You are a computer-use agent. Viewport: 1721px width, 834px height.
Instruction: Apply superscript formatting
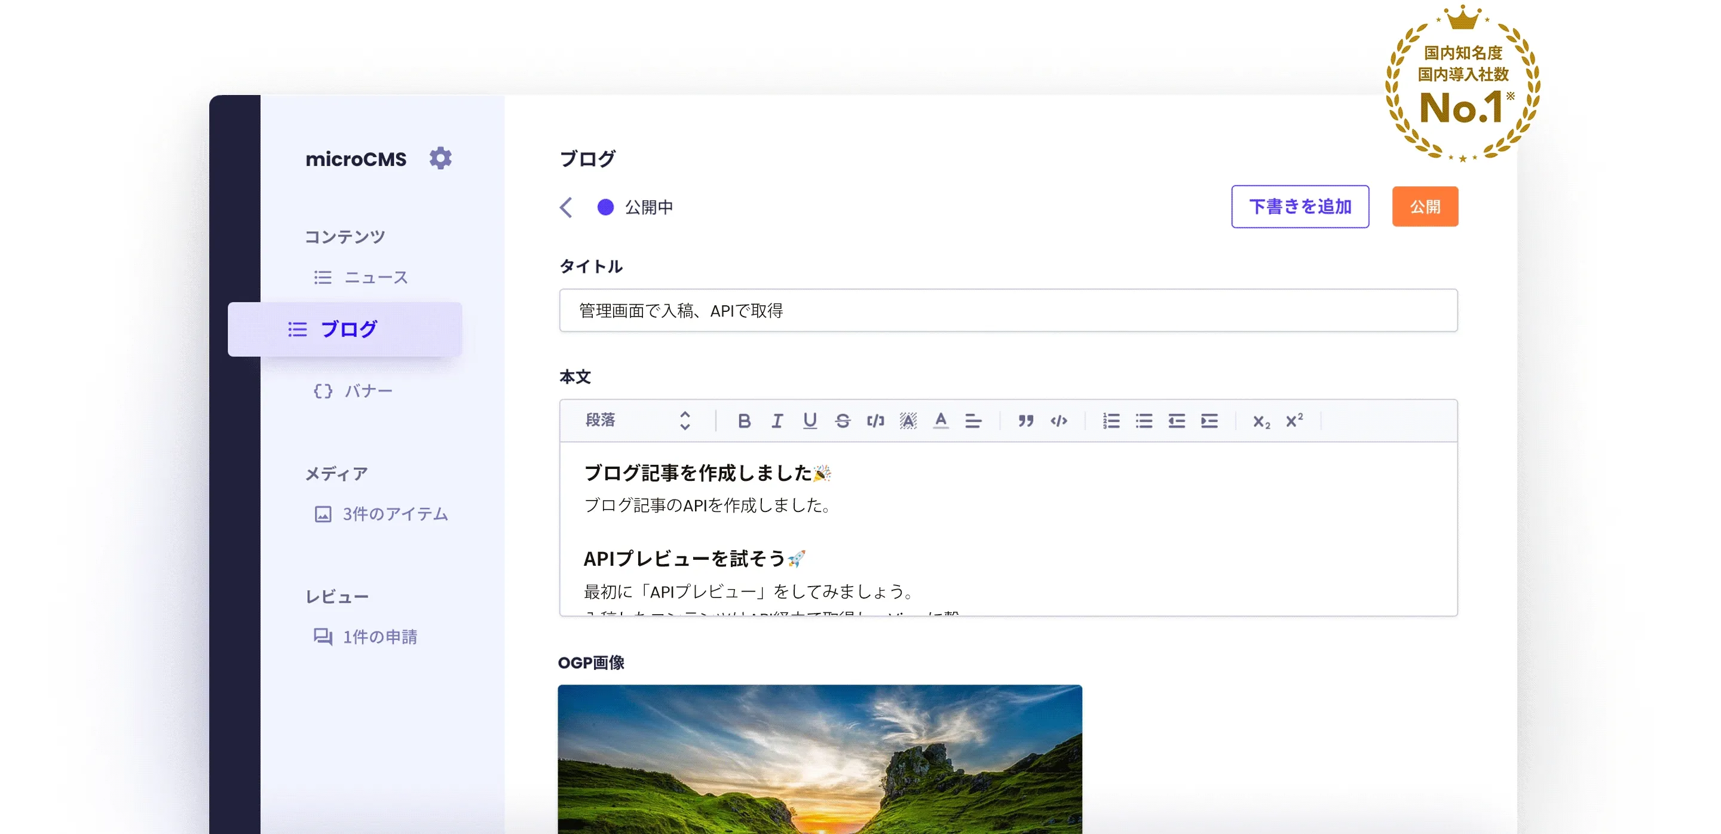pos(1295,420)
